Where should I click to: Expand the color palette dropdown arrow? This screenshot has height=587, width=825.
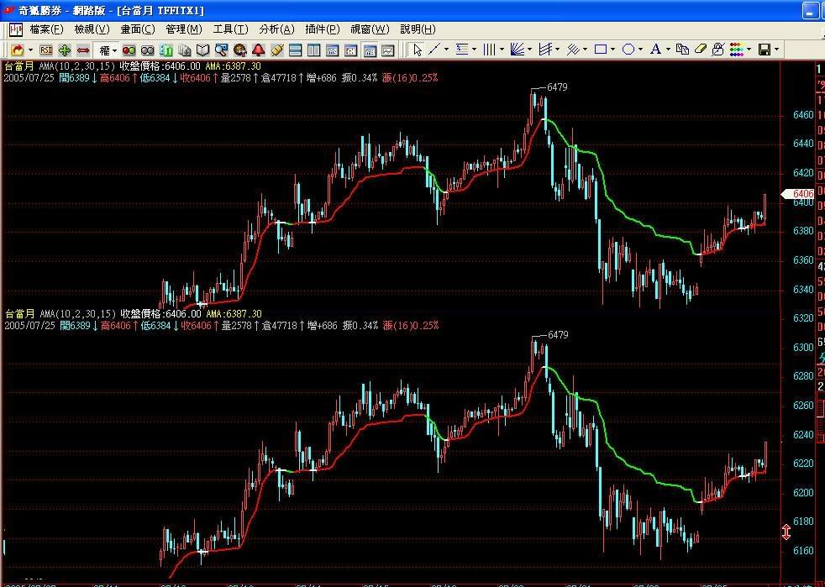pos(749,50)
